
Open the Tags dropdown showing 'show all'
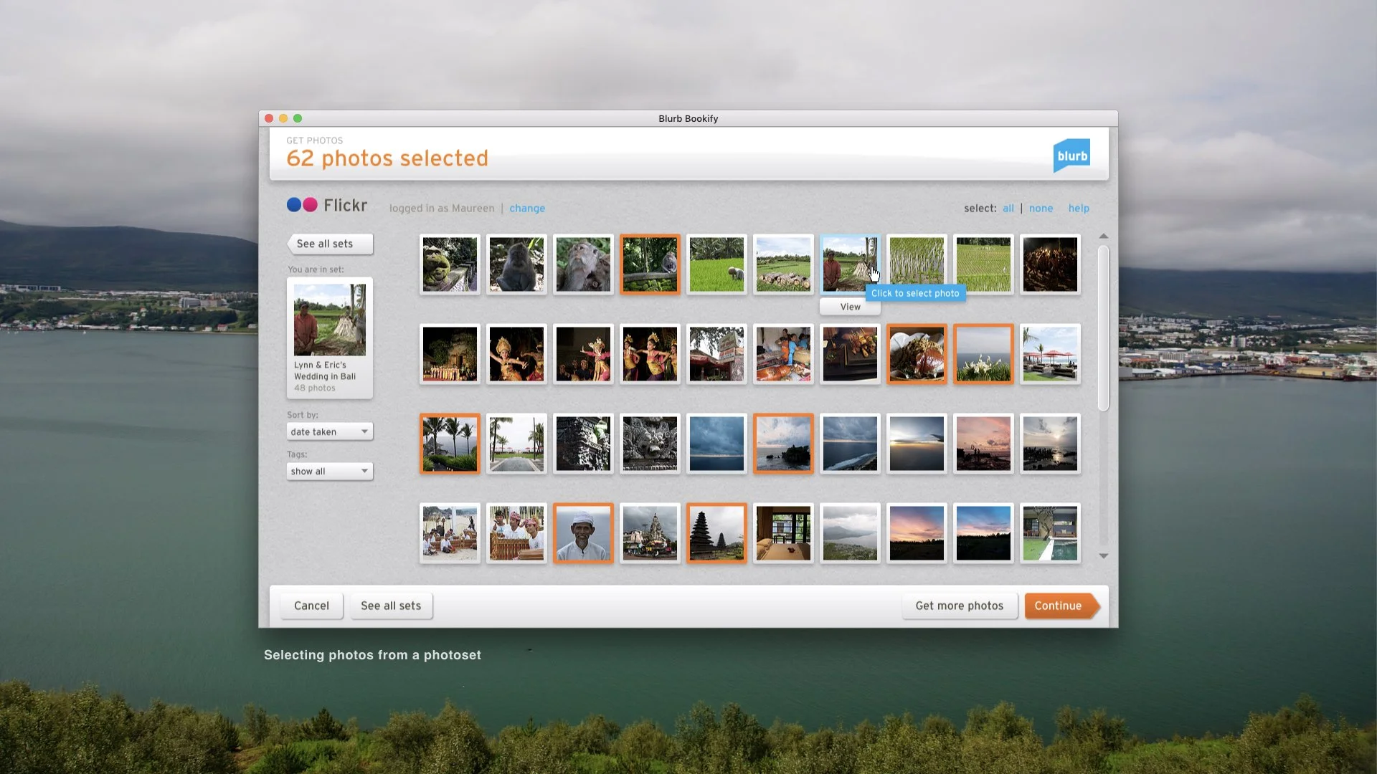click(x=329, y=471)
